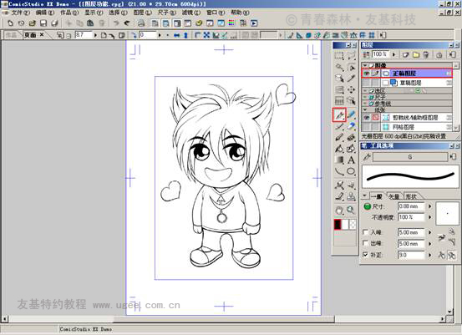Image resolution: width=462 pixels, height=335 pixels.
Task: Select the black foreground color swatch
Action: (338, 224)
